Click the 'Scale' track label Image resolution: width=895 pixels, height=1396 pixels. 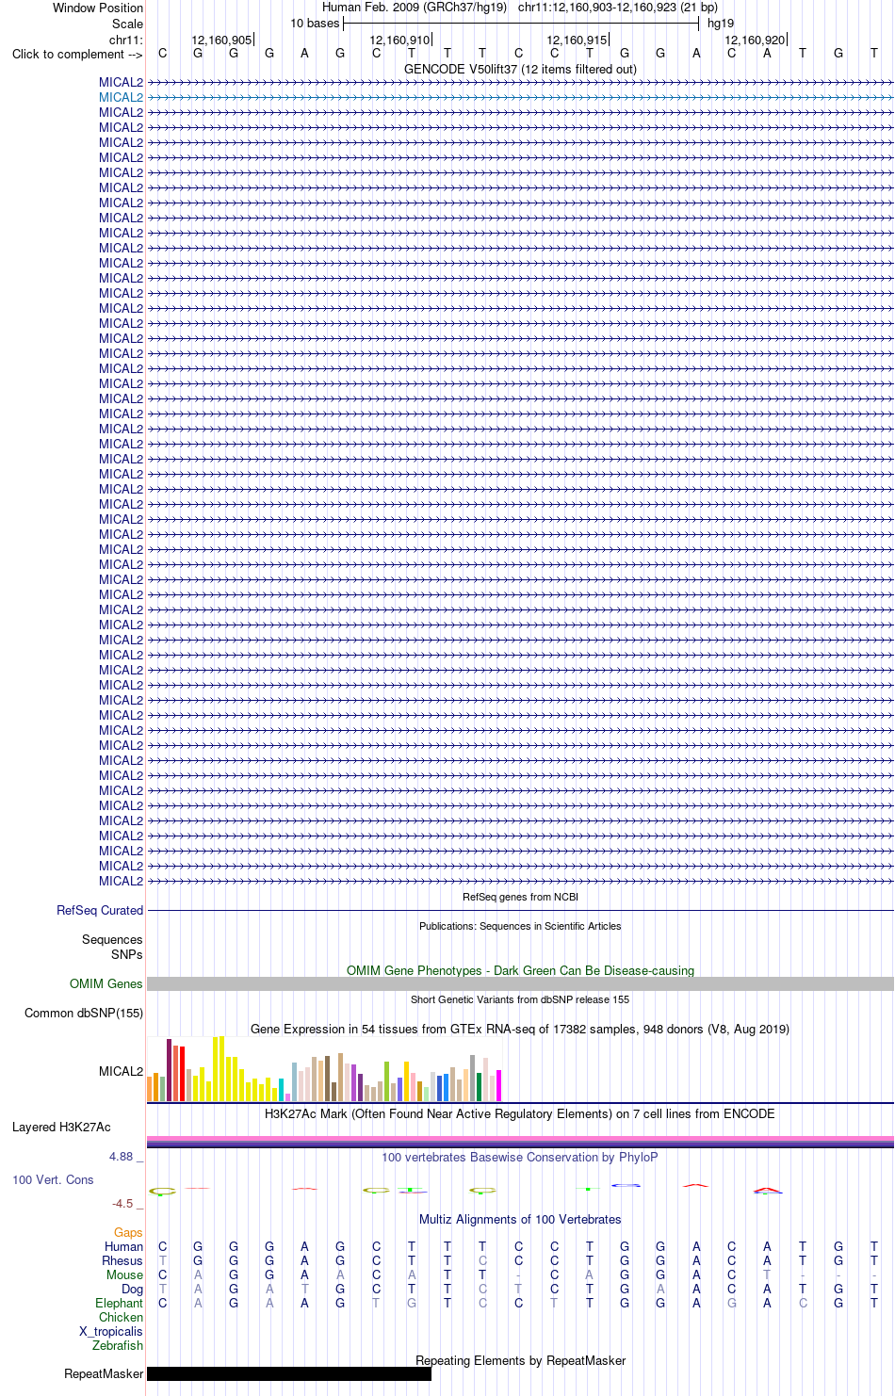click(x=127, y=24)
